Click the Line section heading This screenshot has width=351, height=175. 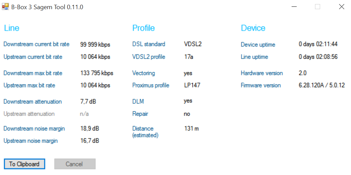click(x=12, y=28)
